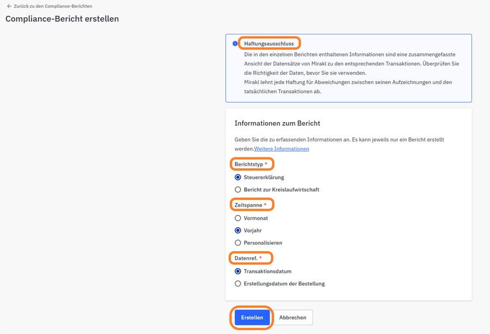Viewport: 490px width, 334px height.
Task: Choose 'Erstellungsdatum der Bestellung' option
Action: [238, 283]
